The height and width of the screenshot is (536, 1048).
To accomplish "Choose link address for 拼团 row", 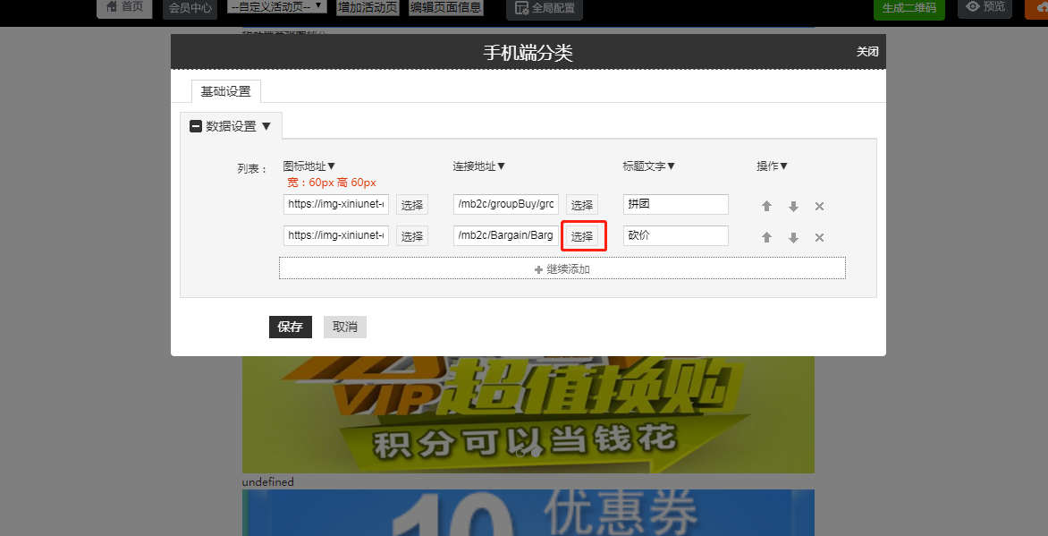I will [x=581, y=206].
